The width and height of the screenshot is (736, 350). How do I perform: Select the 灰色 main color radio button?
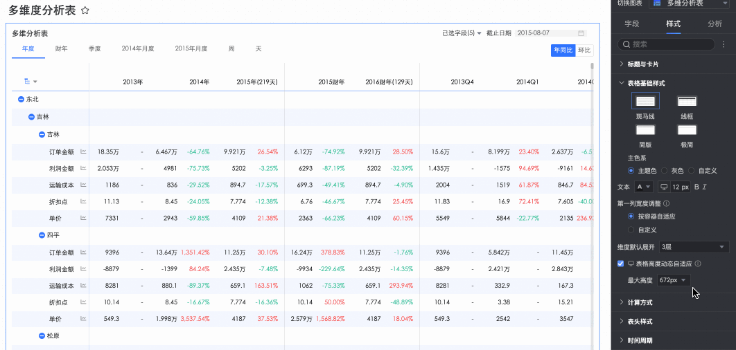(x=665, y=170)
